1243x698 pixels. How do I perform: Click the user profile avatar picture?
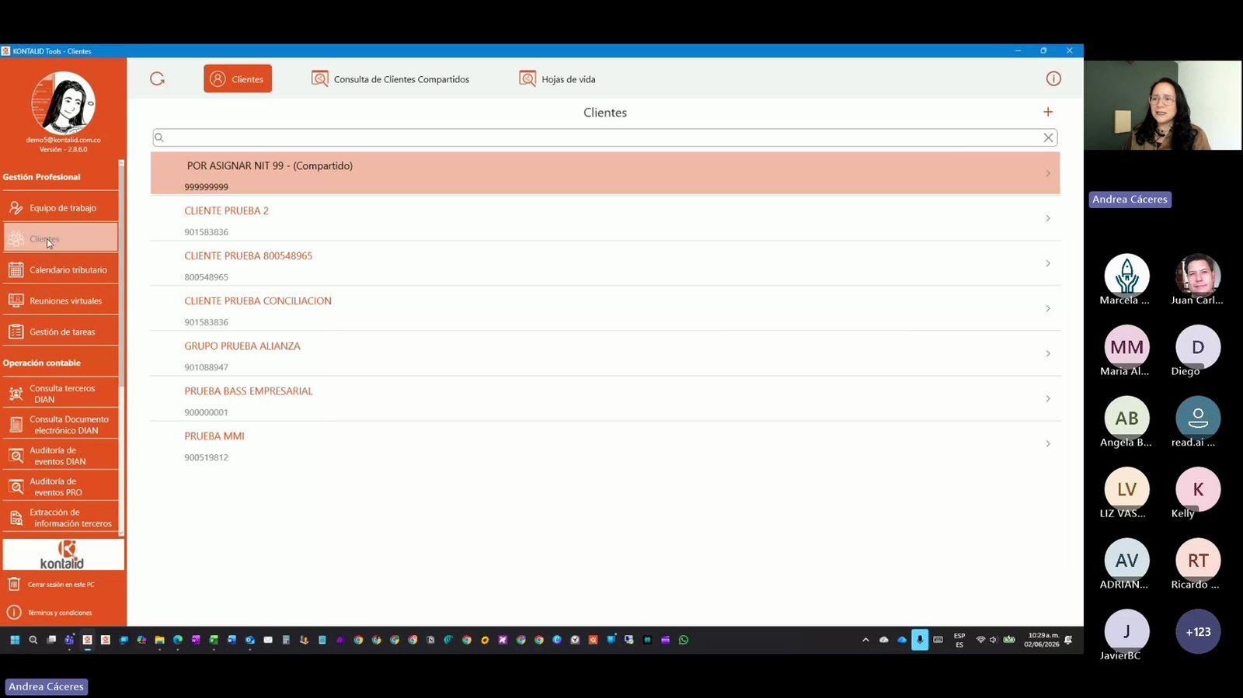pos(63,103)
